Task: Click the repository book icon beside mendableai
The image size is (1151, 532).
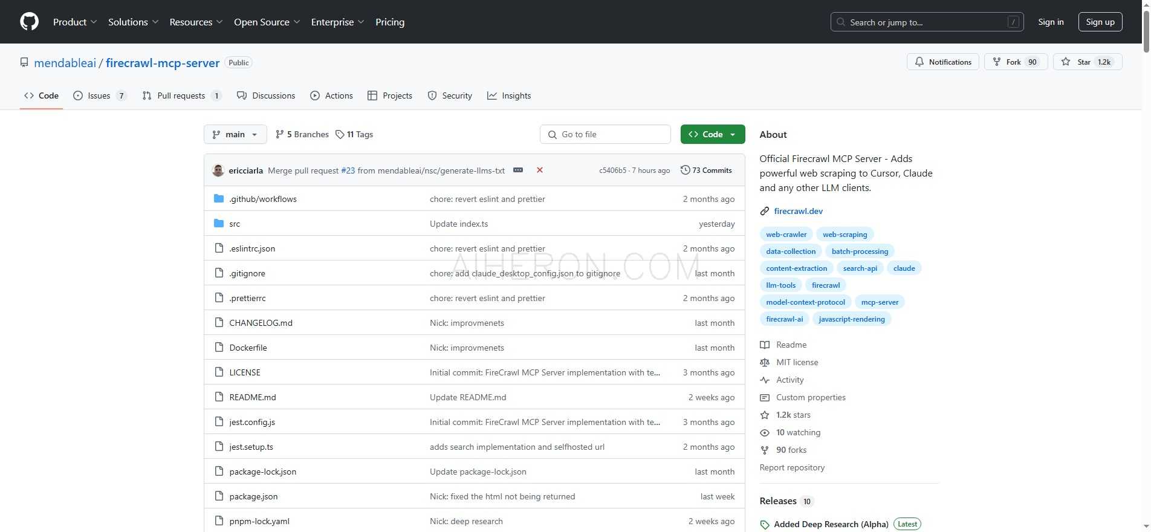Action: (x=24, y=62)
